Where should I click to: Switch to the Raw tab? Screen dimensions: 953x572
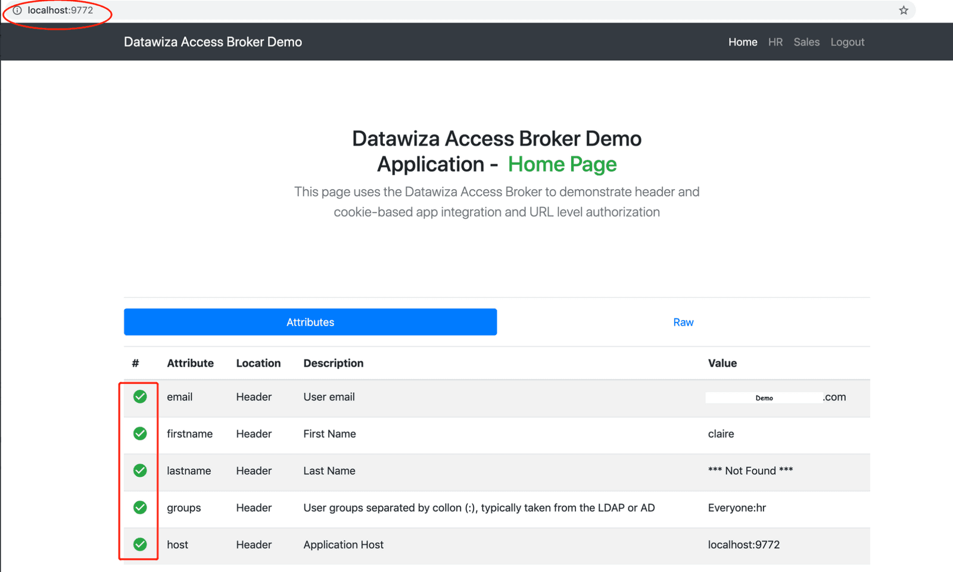click(683, 322)
